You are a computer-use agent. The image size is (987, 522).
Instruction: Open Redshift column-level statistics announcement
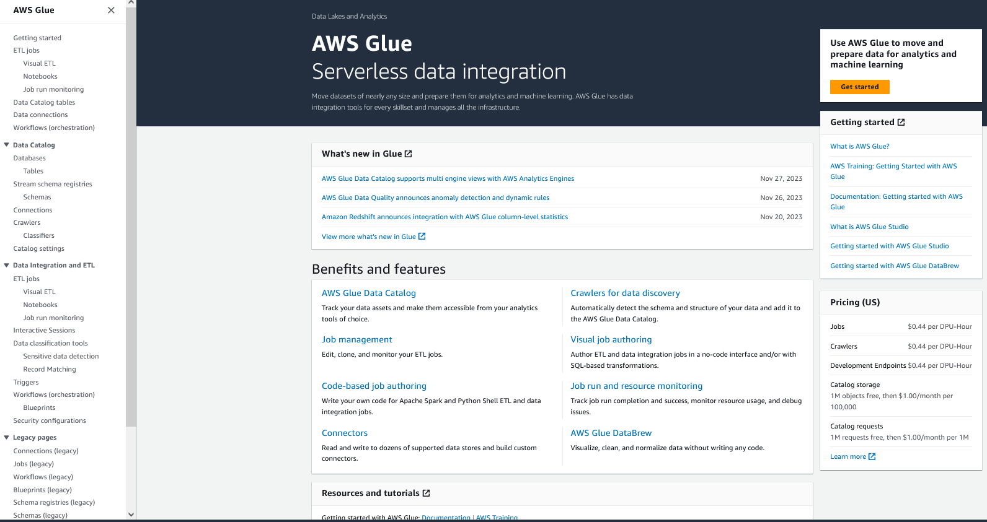[445, 217]
